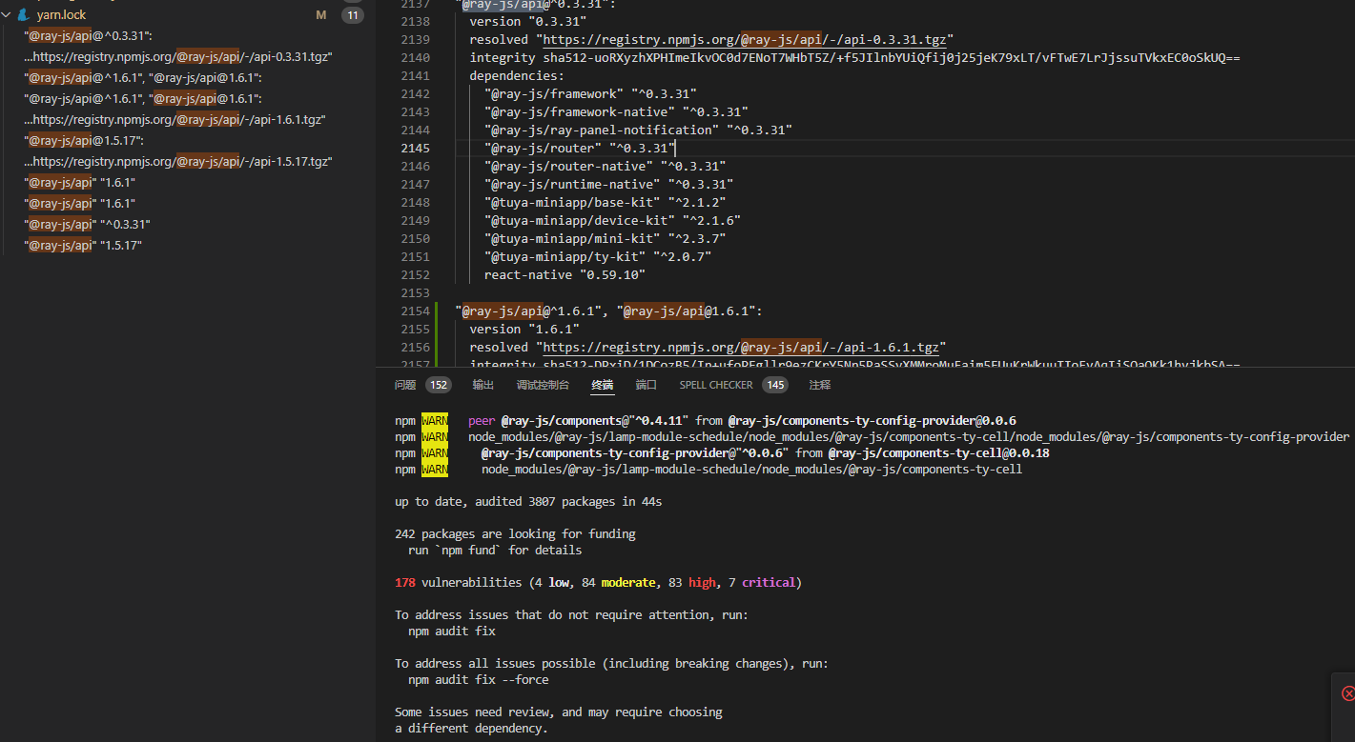Click terminal line 'up to date, audited 3807 packages'

pos(528,502)
